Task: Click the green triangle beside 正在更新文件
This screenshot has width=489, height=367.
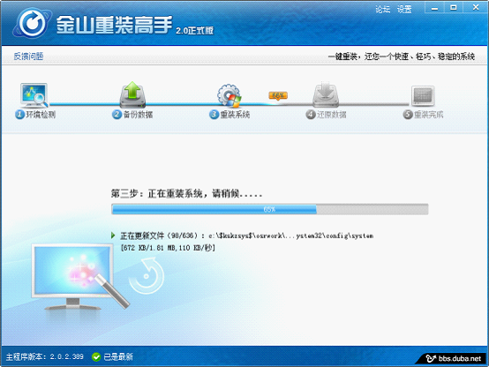Action: pos(113,236)
